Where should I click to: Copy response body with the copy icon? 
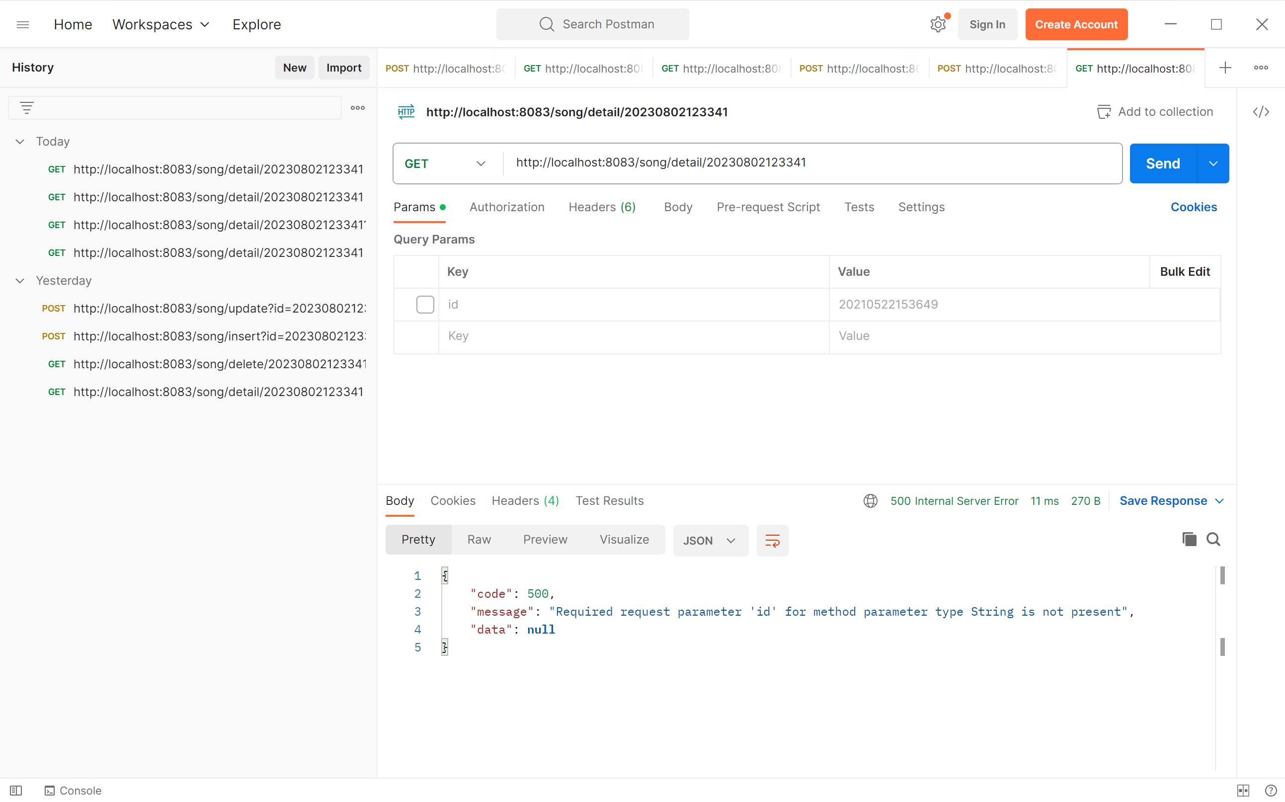1189,540
